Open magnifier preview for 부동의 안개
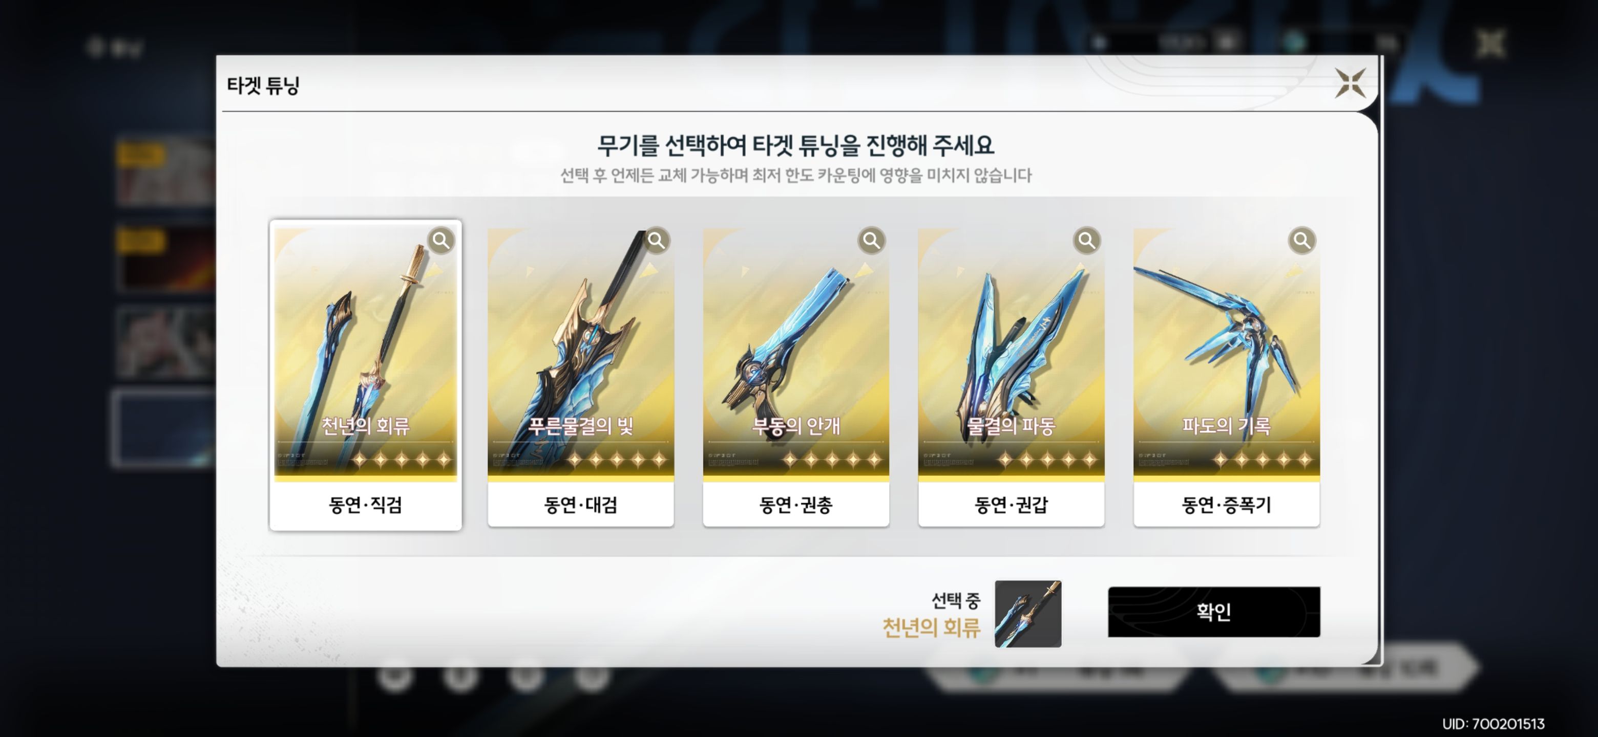The height and width of the screenshot is (737, 1598). tap(872, 241)
